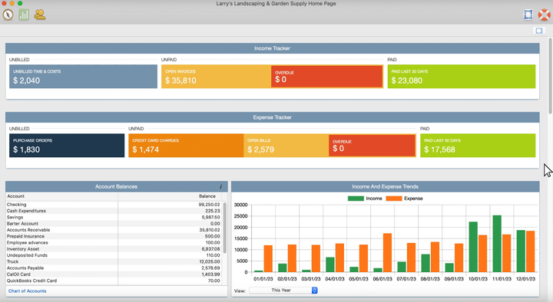Open the This Year view dropdown

(x=283, y=291)
